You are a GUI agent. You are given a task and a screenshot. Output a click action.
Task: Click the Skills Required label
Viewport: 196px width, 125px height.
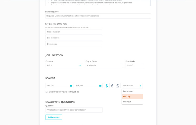[52, 12]
